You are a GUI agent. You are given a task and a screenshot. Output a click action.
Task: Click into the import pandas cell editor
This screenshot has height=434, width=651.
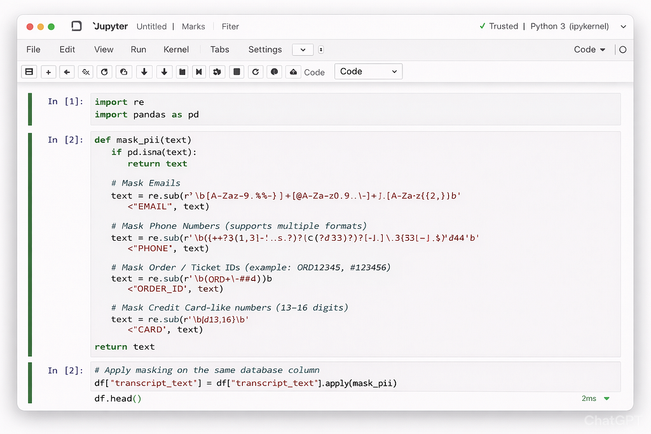click(355, 109)
